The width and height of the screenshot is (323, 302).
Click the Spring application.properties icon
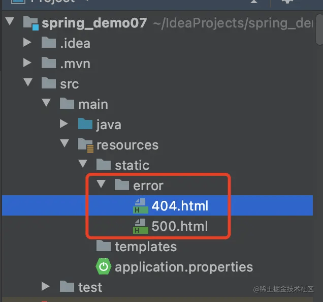click(103, 266)
